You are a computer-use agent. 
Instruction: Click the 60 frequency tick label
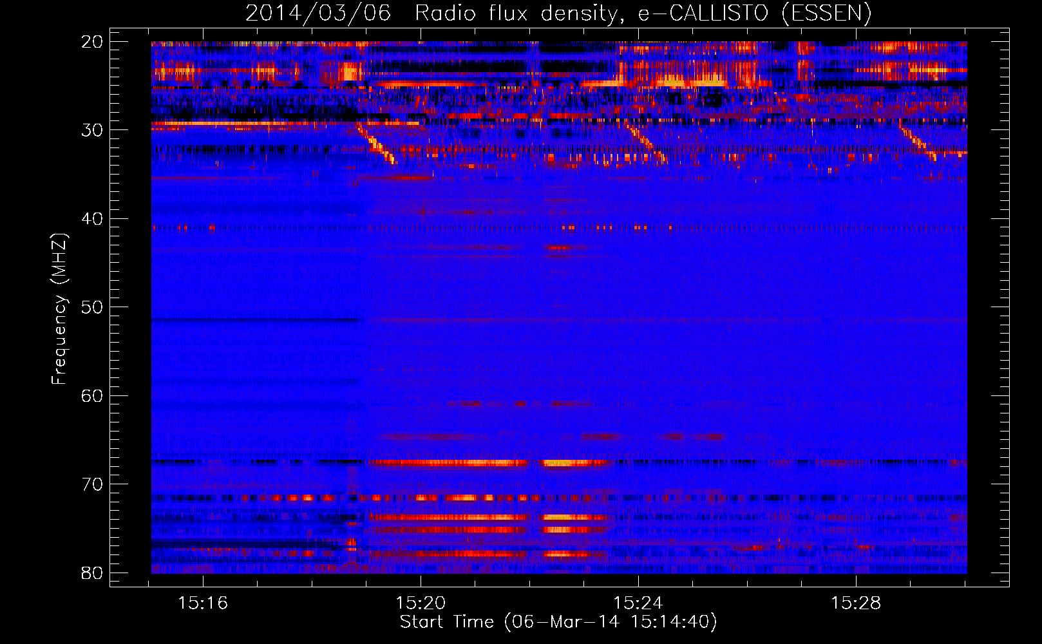[92, 396]
